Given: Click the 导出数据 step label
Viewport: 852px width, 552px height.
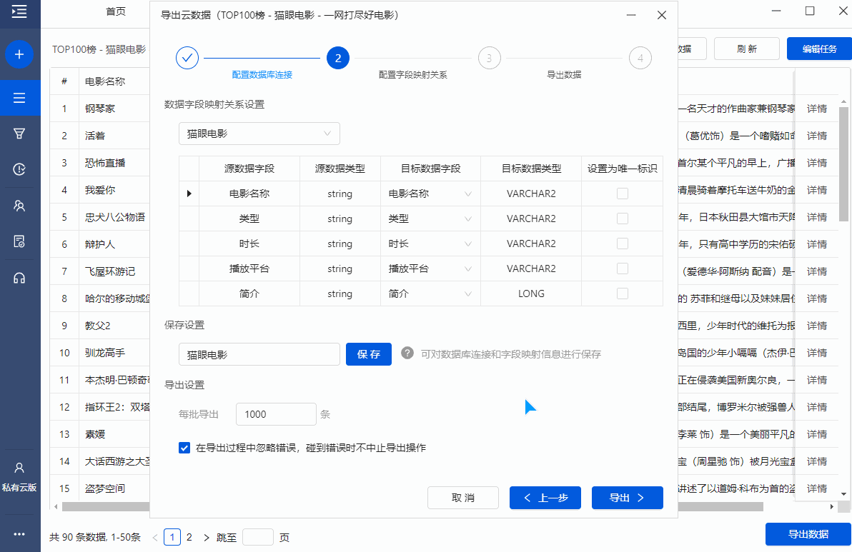Looking at the screenshot, I should tap(564, 75).
